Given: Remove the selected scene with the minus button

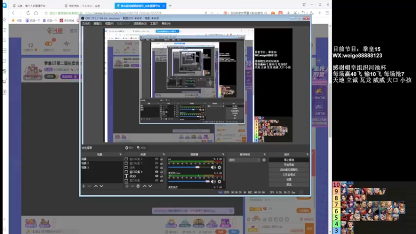Looking at the screenshot, I should pyautogui.click(x=89, y=186).
